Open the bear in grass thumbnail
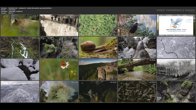196x110 pixels. coord(20,25)
